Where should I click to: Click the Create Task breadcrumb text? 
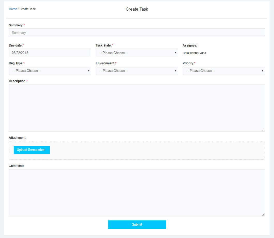coord(27,9)
